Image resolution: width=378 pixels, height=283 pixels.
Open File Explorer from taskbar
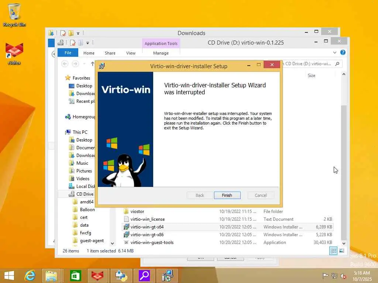pyautogui.click(x=51, y=276)
